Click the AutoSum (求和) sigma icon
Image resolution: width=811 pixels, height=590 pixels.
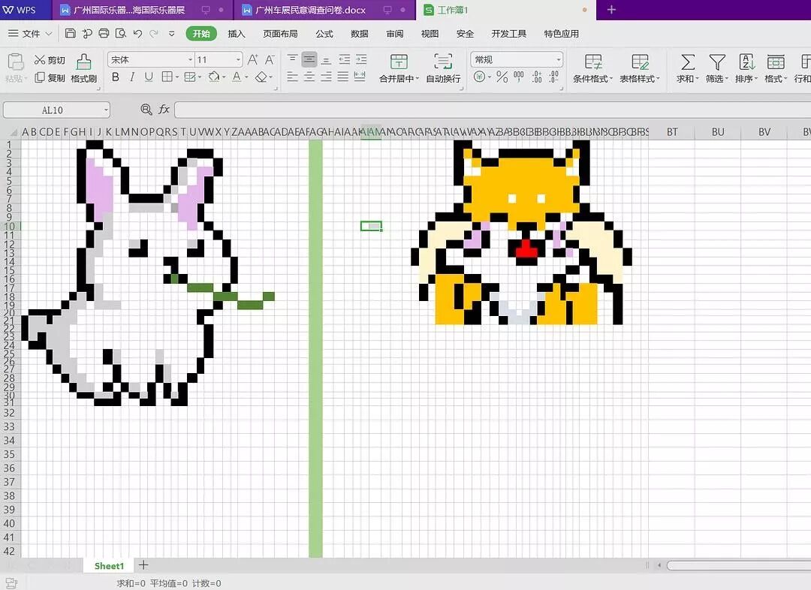687,62
